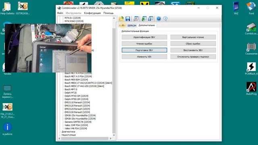Select Delphi MT60 GM (J2534)
Screen dimensions: 258x145
pos(76,96)
